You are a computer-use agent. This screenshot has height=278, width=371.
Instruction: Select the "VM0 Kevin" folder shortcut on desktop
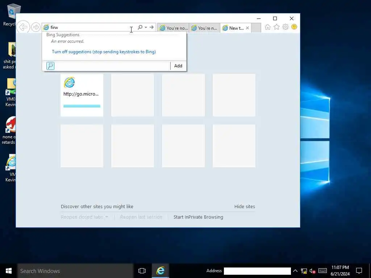(x=11, y=93)
